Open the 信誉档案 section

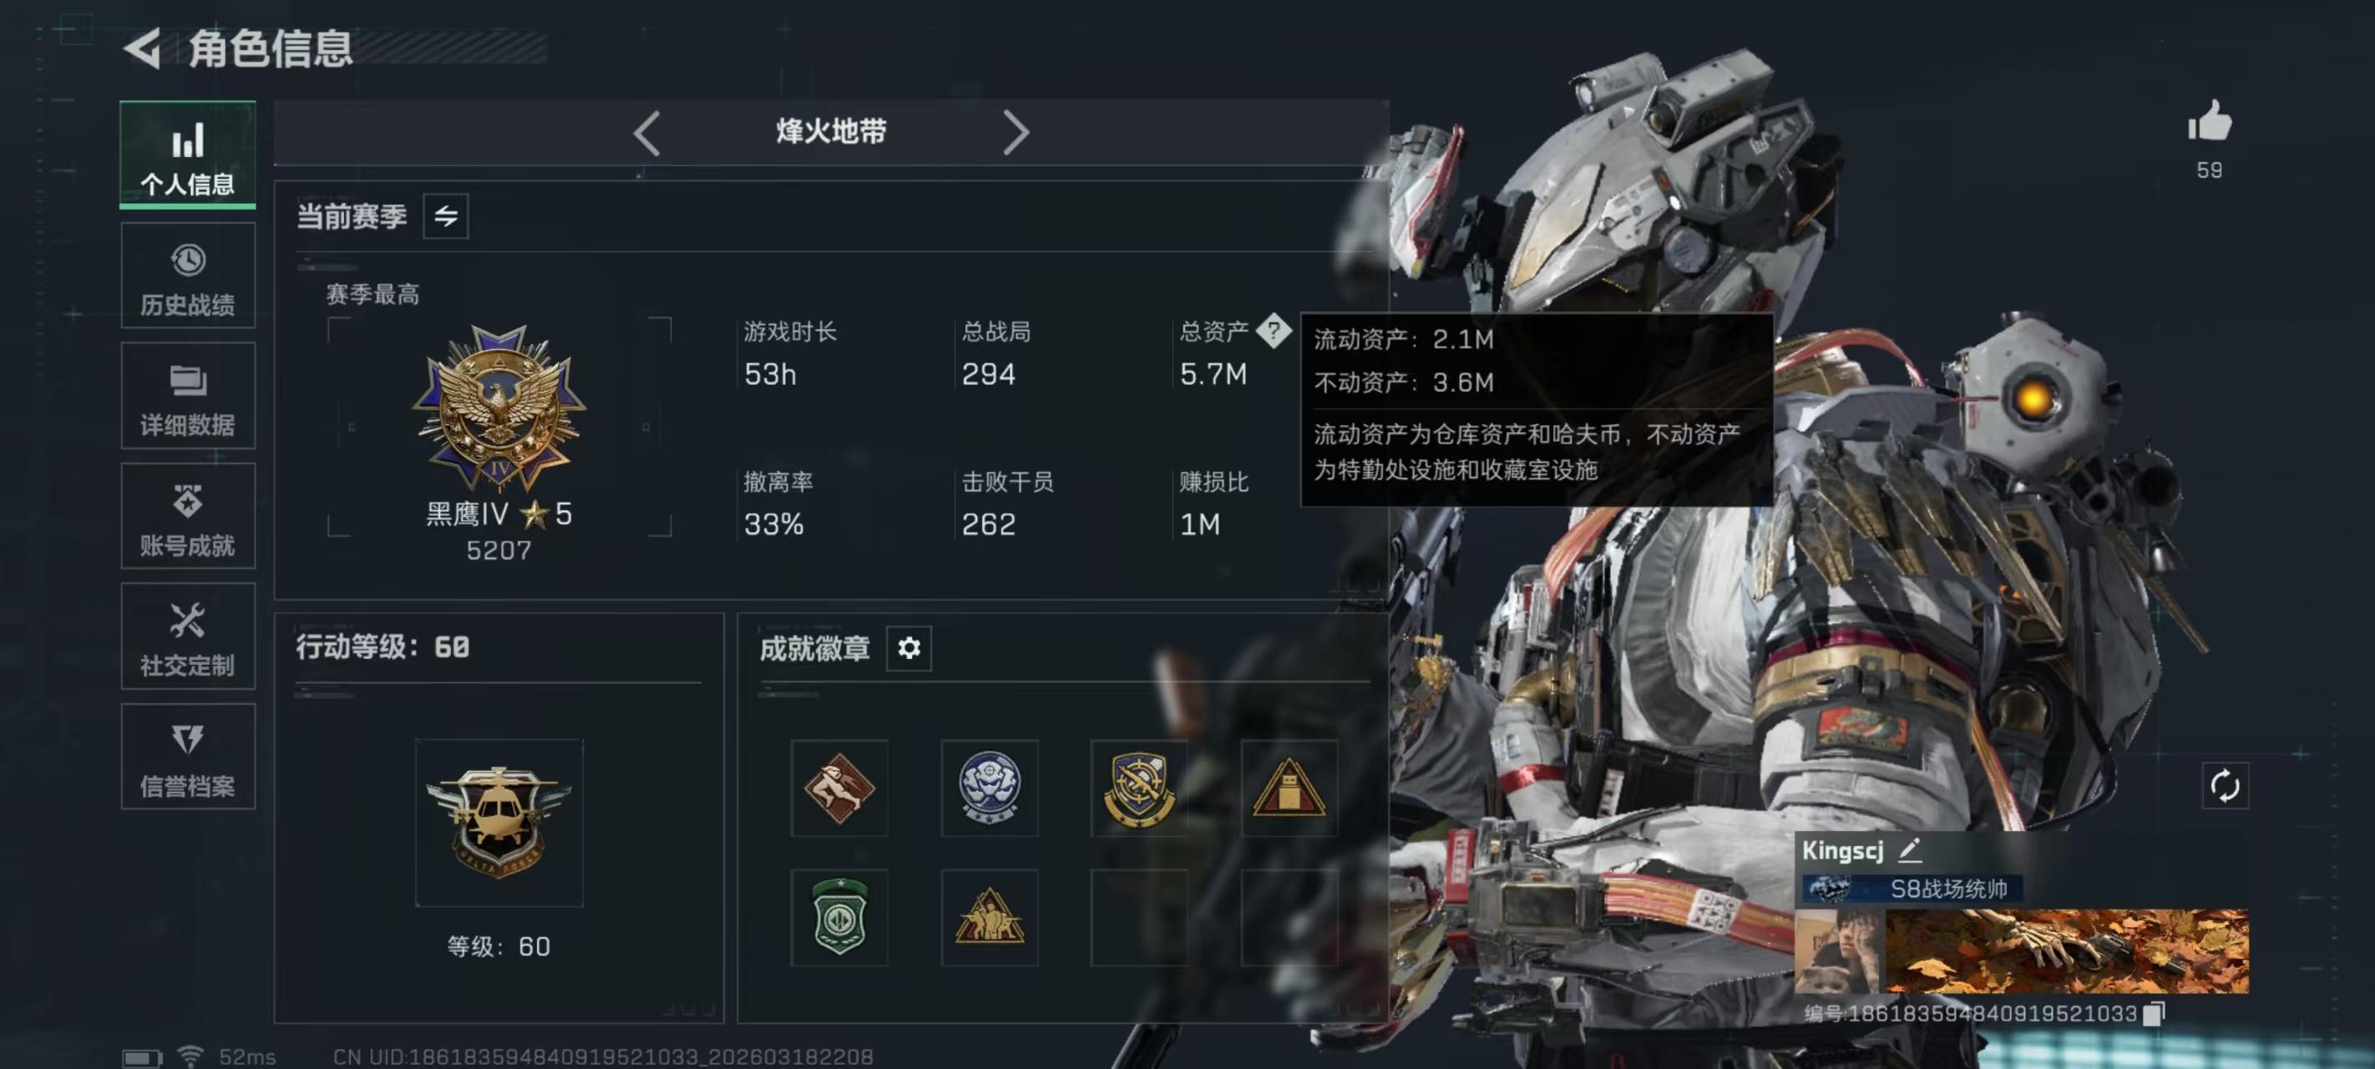pos(187,757)
